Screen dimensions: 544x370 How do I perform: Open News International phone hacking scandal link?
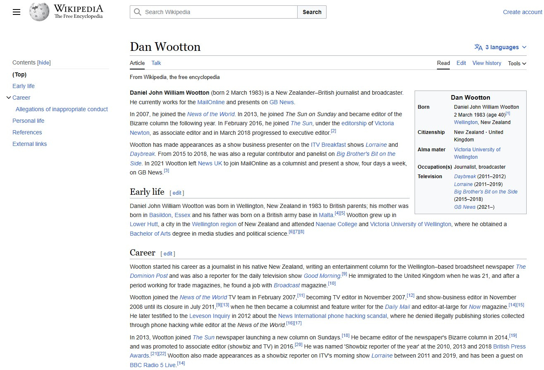(x=332, y=316)
